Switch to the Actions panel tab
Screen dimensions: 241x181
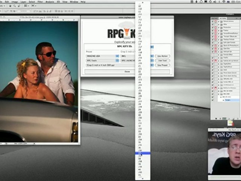point(223,18)
